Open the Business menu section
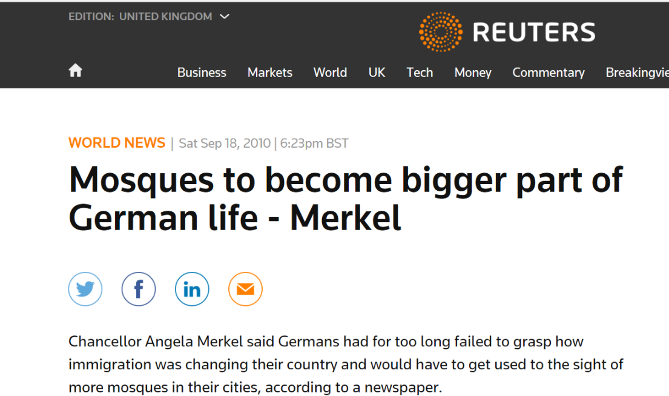 pyautogui.click(x=202, y=73)
